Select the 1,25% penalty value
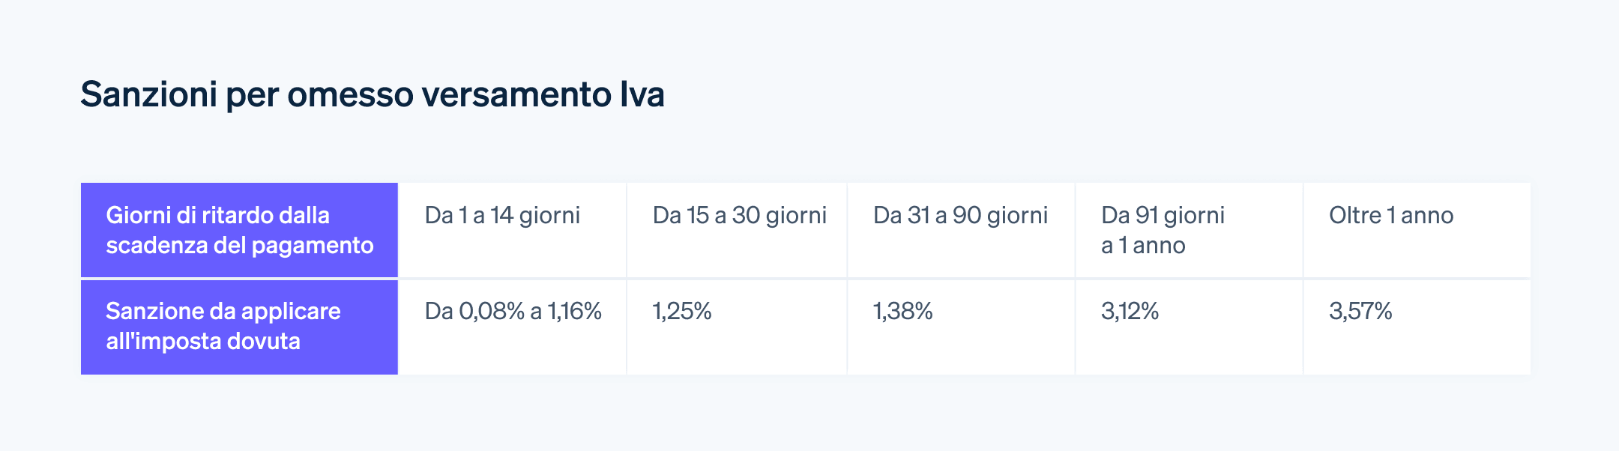 point(682,311)
